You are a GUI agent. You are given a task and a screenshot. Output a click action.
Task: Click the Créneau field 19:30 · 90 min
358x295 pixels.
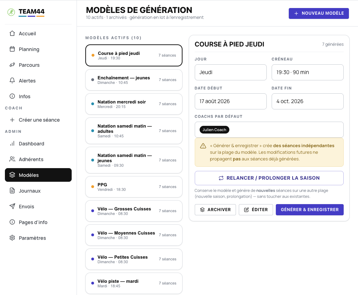coord(307,72)
